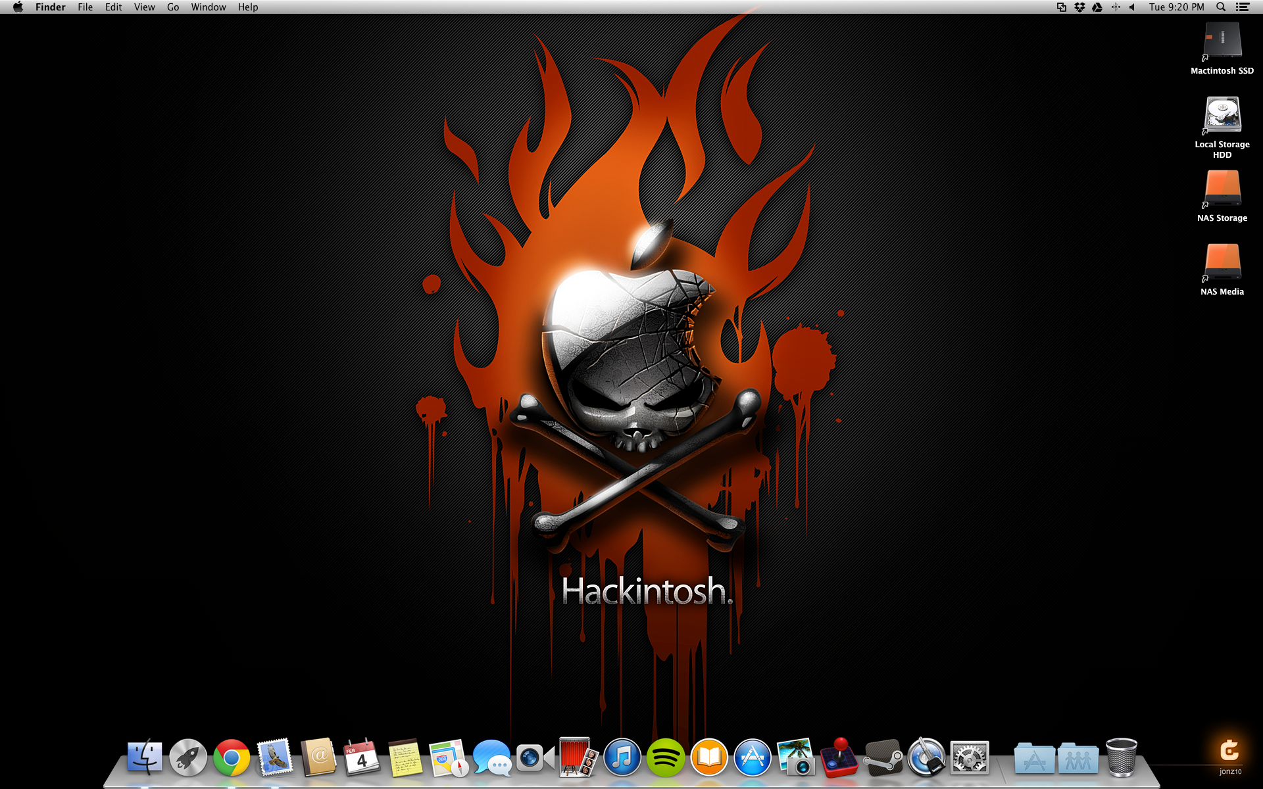Open Steam from the dock
Viewport: 1263px width, 789px height.
pyautogui.click(x=883, y=758)
